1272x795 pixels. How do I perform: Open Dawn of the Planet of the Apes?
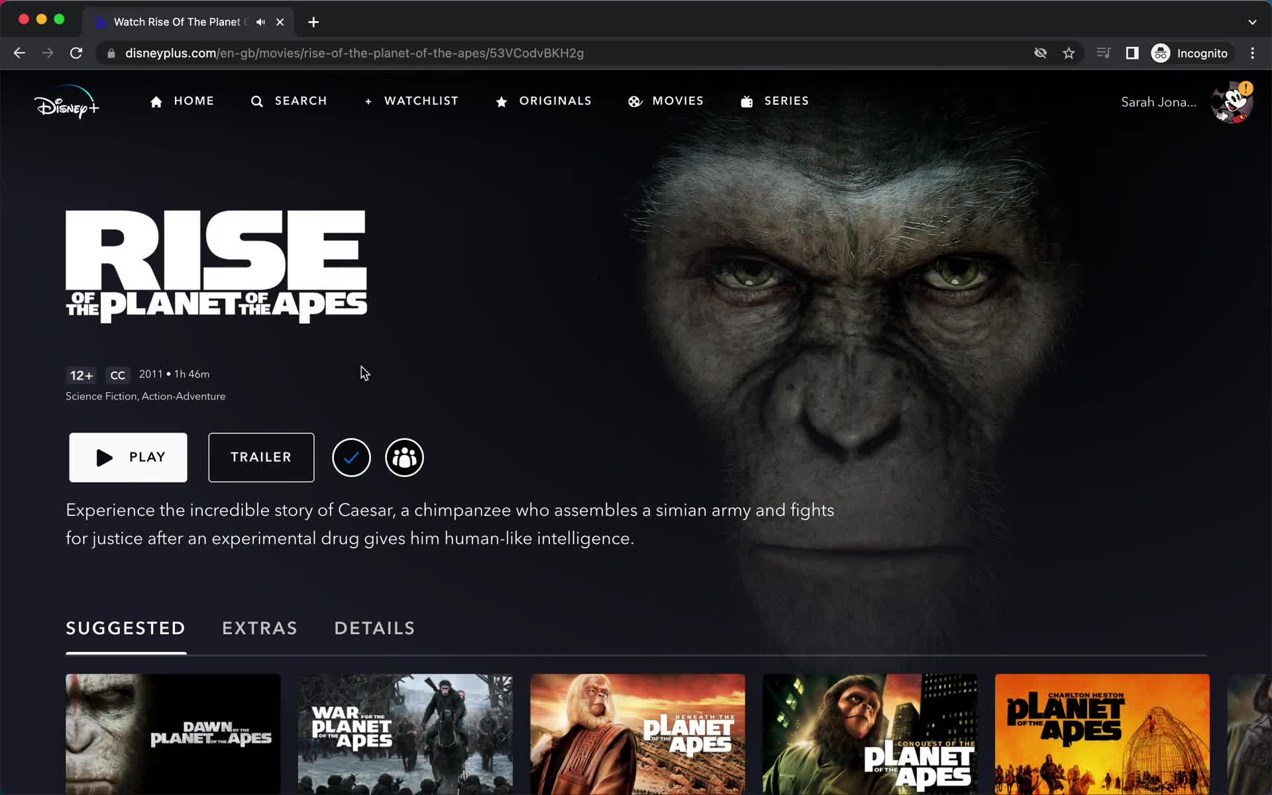tap(173, 734)
